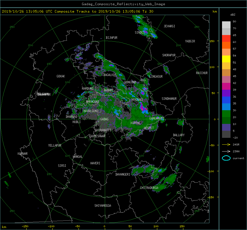The width and height of the screenshot is (247, 230).
Task: Click the HOSPET city label
Action: pyautogui.click(x=149, y=128)
